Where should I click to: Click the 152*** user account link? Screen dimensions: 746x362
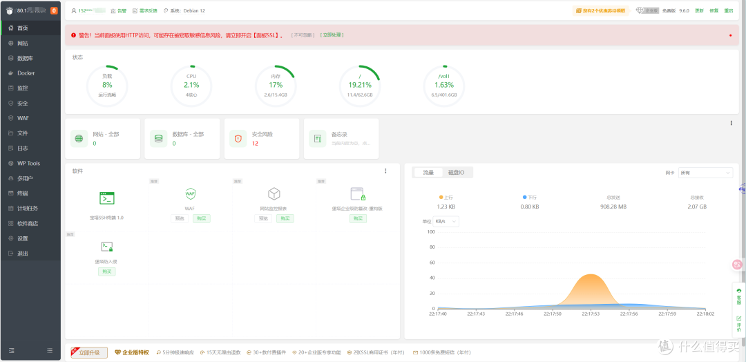88,10
